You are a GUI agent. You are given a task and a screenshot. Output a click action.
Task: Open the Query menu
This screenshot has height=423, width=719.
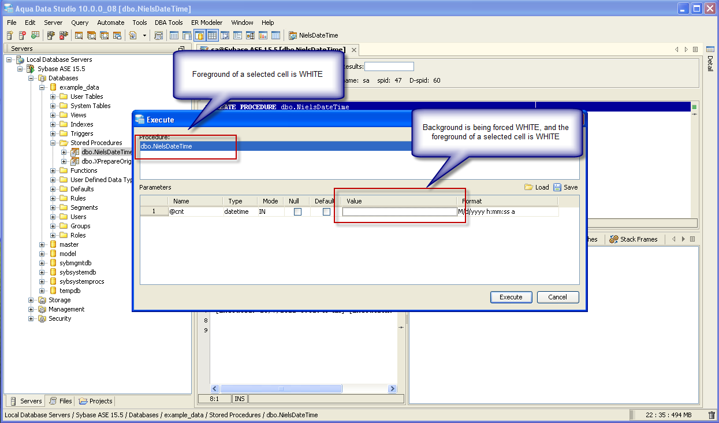(x=80, y=23)
